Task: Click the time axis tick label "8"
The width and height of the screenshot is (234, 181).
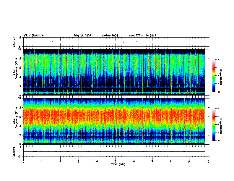Action: click(171, 161)
